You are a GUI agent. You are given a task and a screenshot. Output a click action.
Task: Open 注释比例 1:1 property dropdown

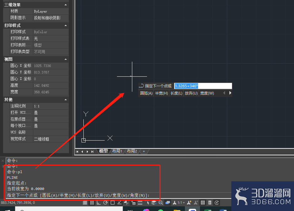click(x=51, y=106)
